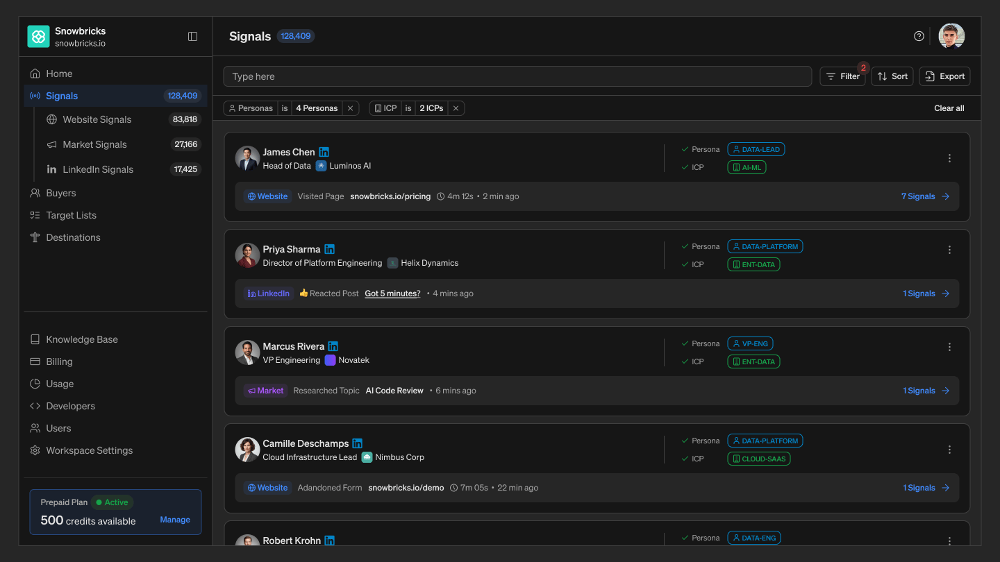Click the search field labeled Type here

coord(517,76)
